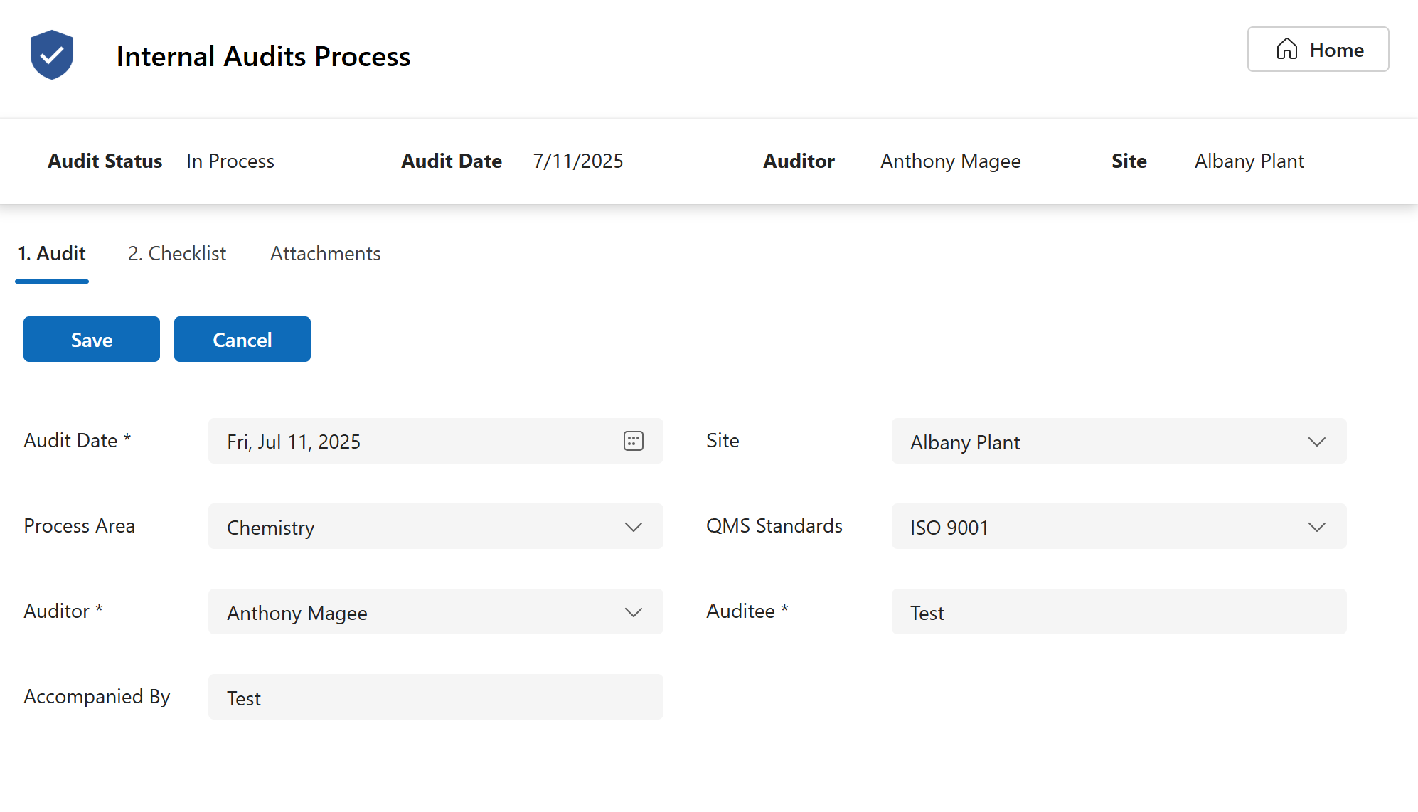This screenshot has height=812, width=1418.
Task: Click the In Process status text
Action: pos(229,161)
